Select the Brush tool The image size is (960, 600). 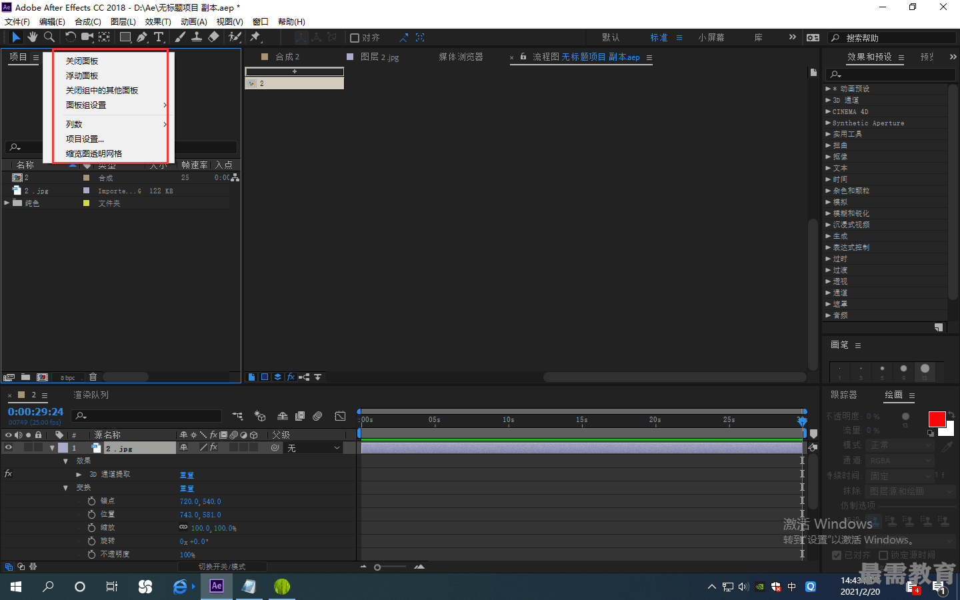point(180,37)
